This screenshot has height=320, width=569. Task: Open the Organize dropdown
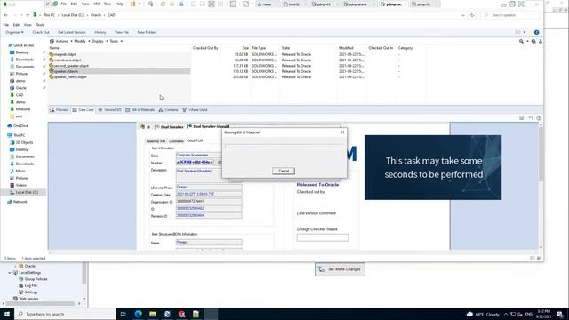[x=14, y=32]
